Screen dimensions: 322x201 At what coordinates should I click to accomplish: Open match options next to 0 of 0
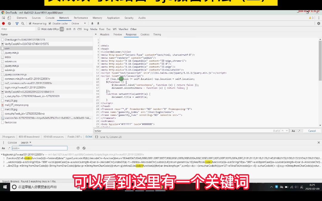tap(287, 131)
